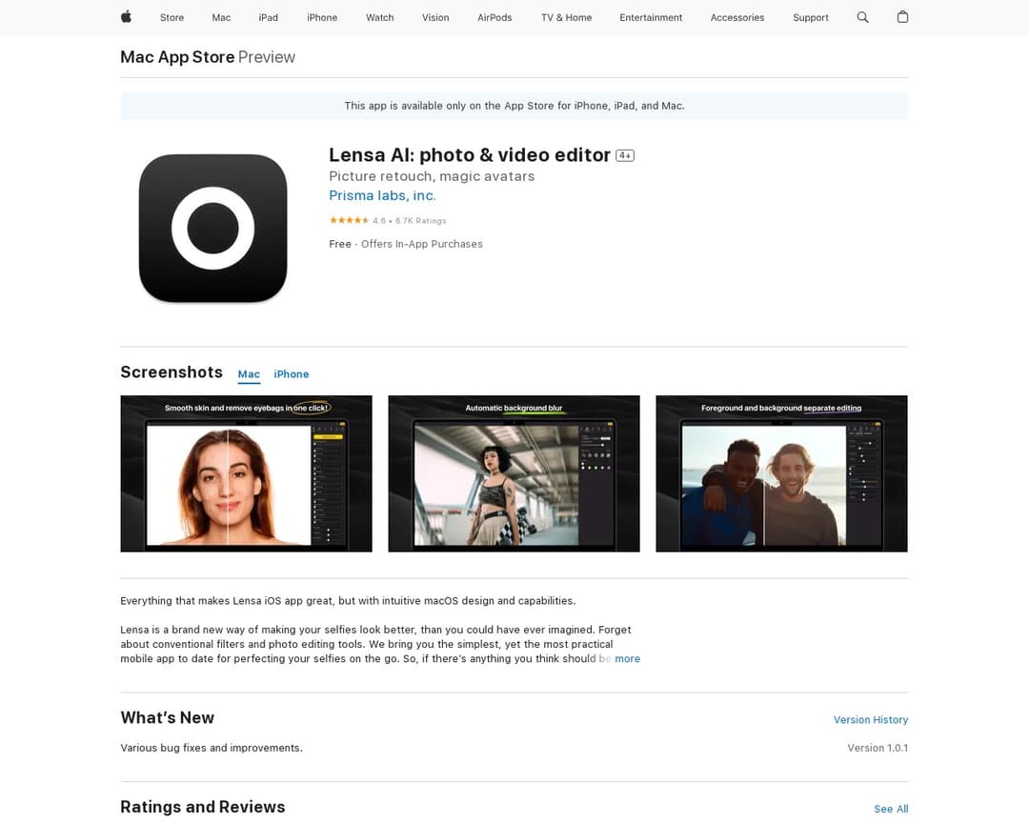Open the Entertainment section
Viewport: 1029px width, 823px height.
[651, 17]
